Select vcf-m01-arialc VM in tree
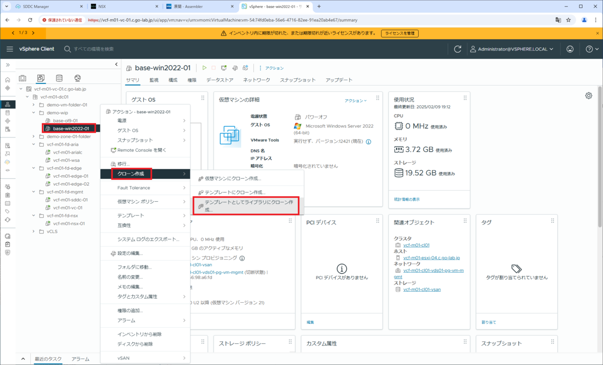Screen dimensions: 603x365 (x=68, y=152)
